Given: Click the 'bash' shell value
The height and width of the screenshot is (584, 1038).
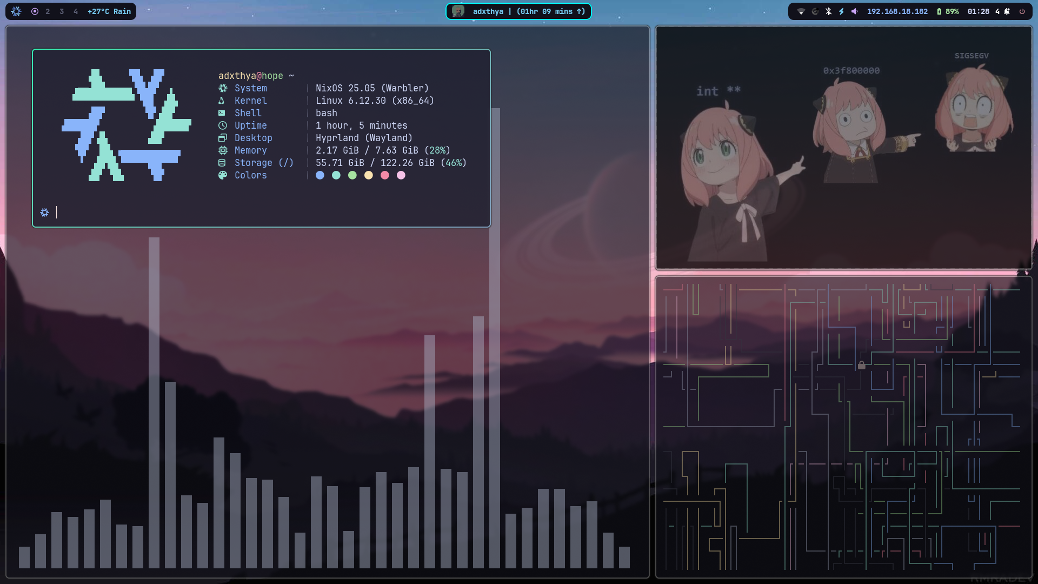Looking at the screenshot, I should [327, 113].
